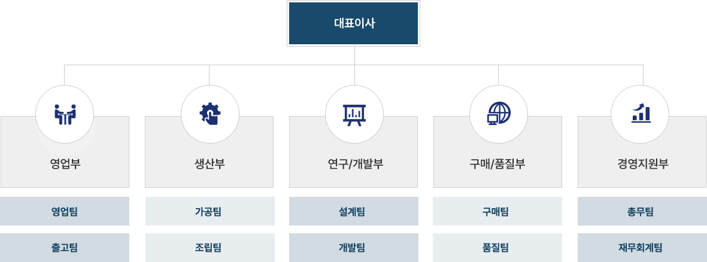The width and height of the screenshot is (707, 262).
Task: Select the 영업부 department label
Action: pos(65,164)
